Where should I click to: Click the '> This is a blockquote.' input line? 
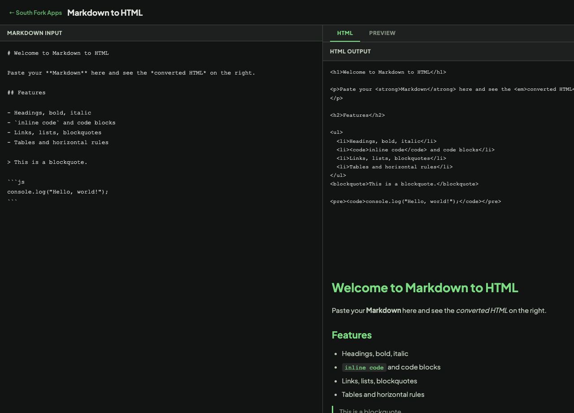click(x=48, y=162)
